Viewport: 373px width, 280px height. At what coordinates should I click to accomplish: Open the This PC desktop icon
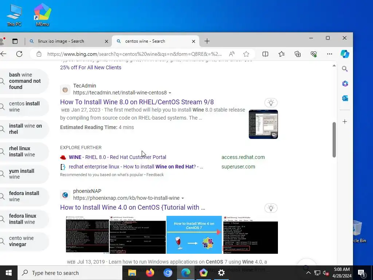click(14, 15)
